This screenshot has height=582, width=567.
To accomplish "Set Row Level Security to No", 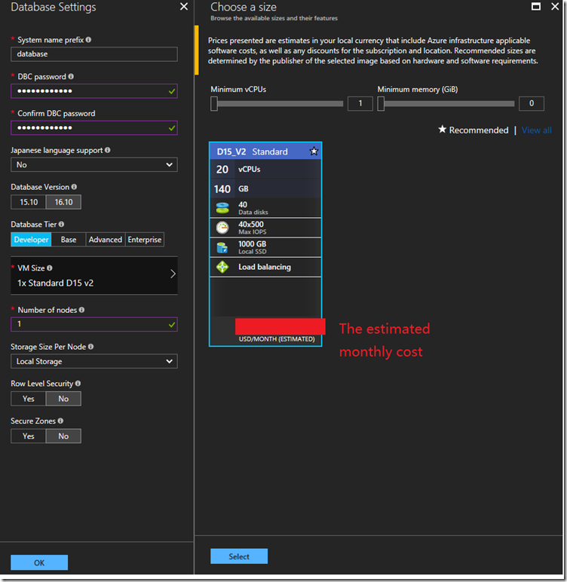I will tap(63, 399).
